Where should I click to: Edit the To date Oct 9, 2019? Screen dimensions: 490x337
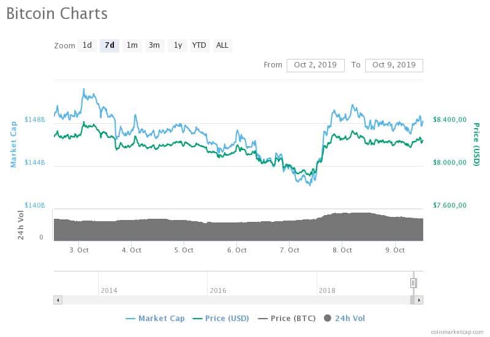tap(394, 66)
